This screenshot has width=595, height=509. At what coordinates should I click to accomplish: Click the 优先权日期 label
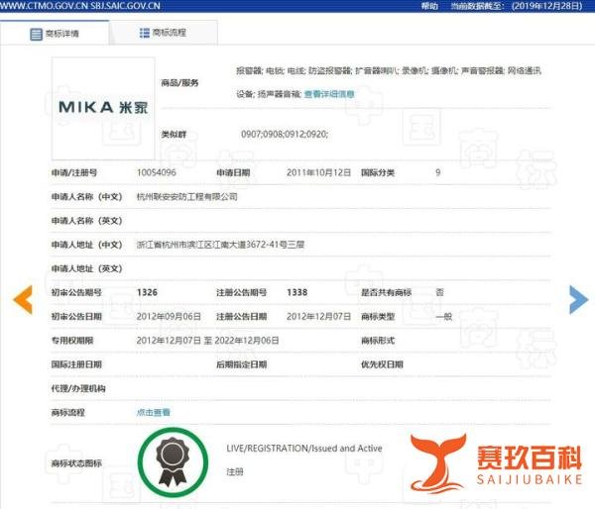click(x=382, y=364)
